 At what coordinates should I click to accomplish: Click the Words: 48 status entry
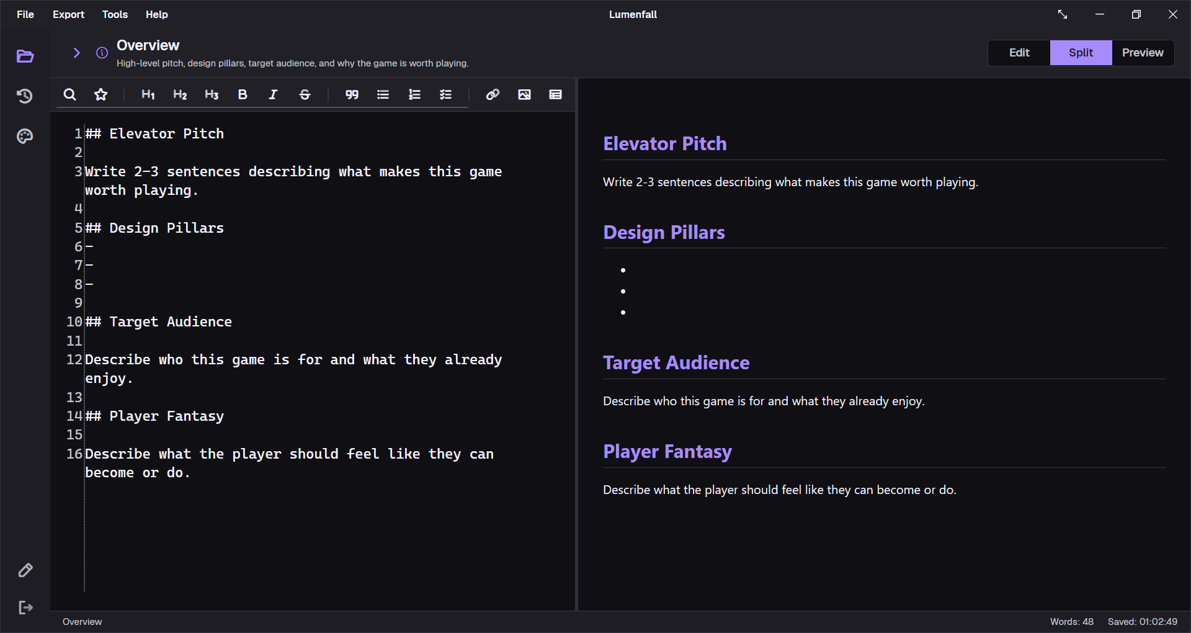click(x=1071, y=622)
